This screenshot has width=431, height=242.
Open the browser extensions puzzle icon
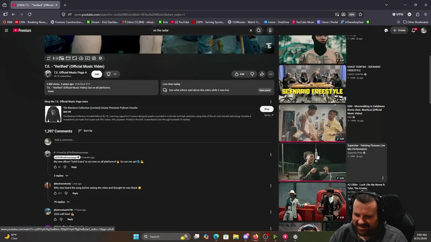coord(418,14)
